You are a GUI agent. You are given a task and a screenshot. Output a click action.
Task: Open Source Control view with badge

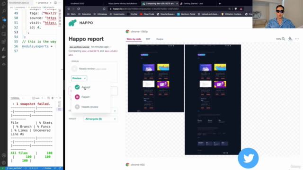point(4,19)
